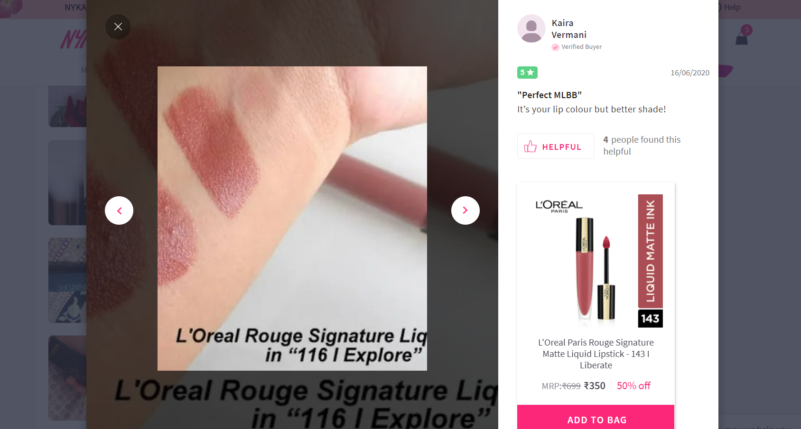Click Kaira Vermani's profile avatar
801x429 pixels.
[531, 28]
